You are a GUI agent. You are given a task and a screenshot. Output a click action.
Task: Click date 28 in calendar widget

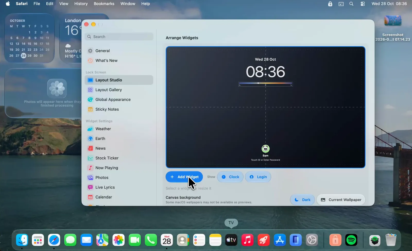pos(23,56)
